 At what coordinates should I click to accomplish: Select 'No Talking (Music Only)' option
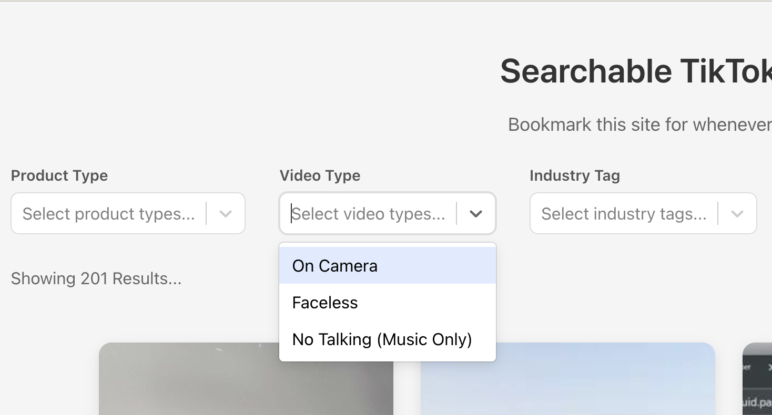[388, 339]
